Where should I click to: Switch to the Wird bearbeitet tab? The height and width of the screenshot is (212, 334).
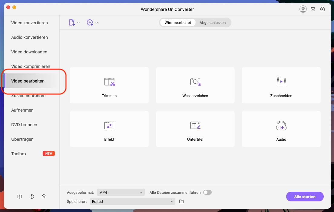point(178,23)
